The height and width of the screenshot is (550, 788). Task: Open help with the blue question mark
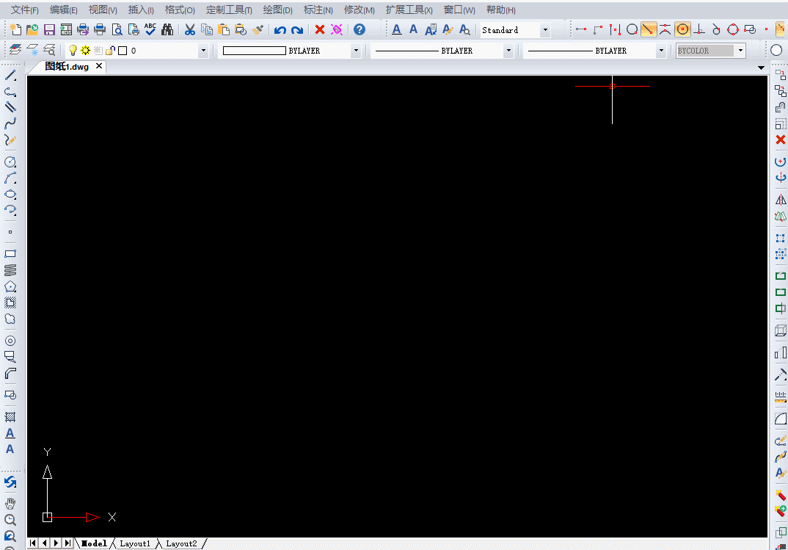pyautogui.click(x=360, y=29)
